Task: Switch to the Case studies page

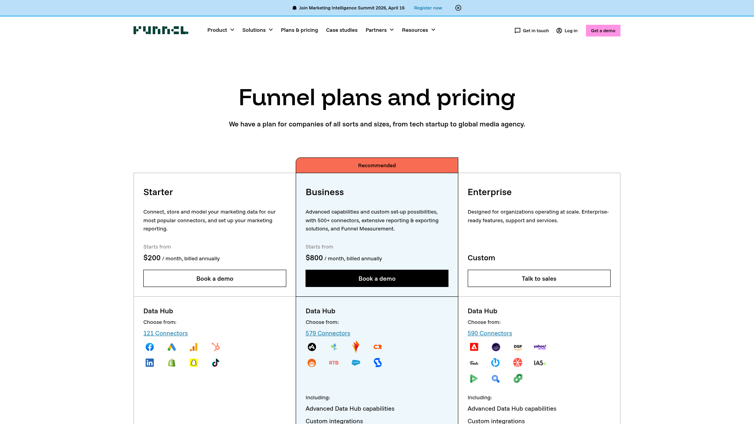Action: tap(342, 30)
